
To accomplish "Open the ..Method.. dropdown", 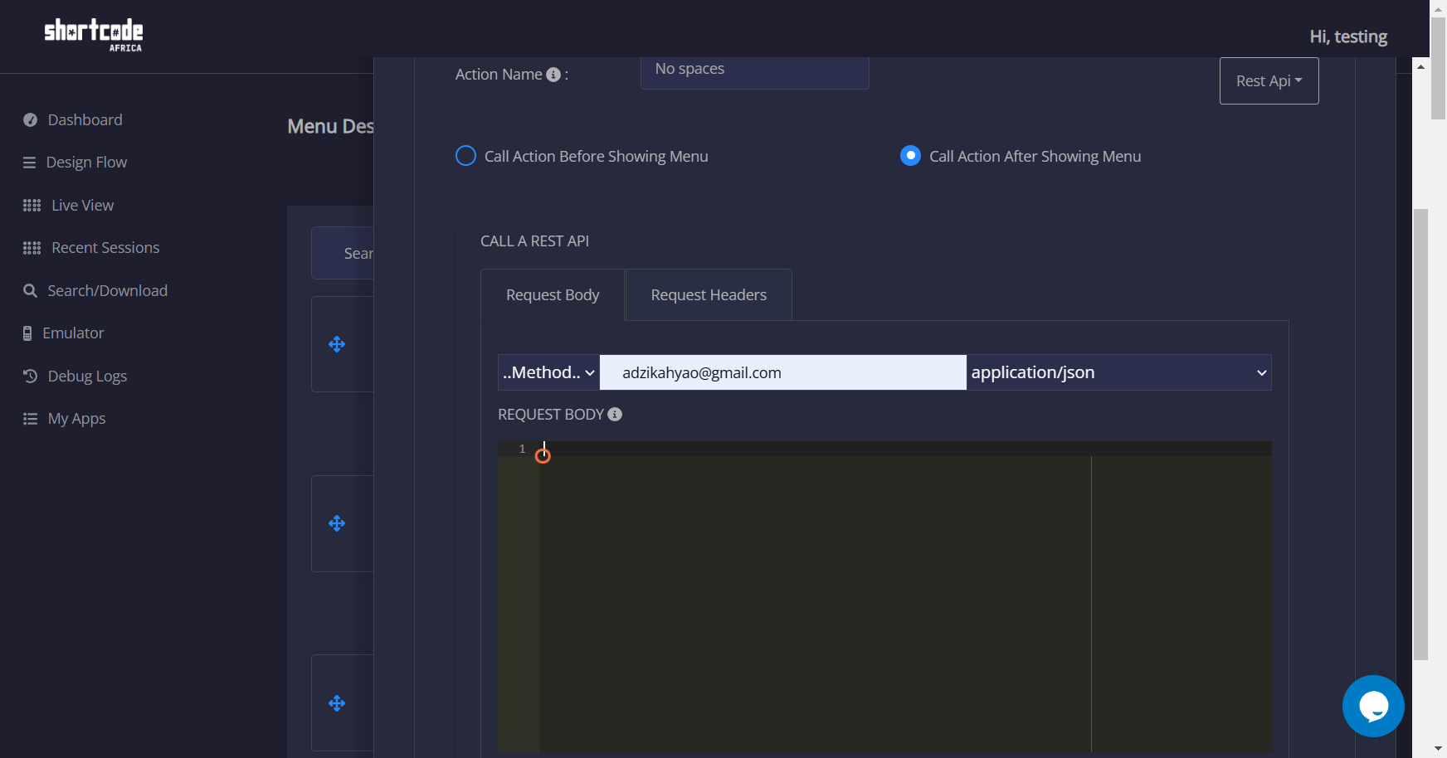I will point(548,372).
